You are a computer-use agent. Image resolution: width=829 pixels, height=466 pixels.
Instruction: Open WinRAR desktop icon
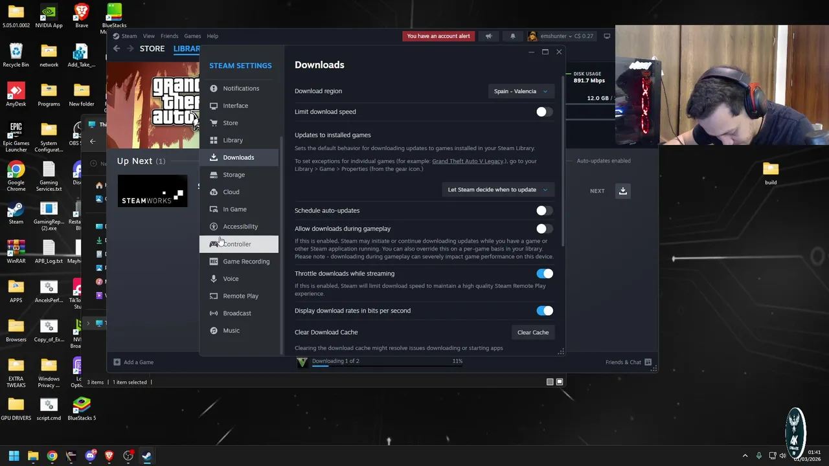point(16,252)
